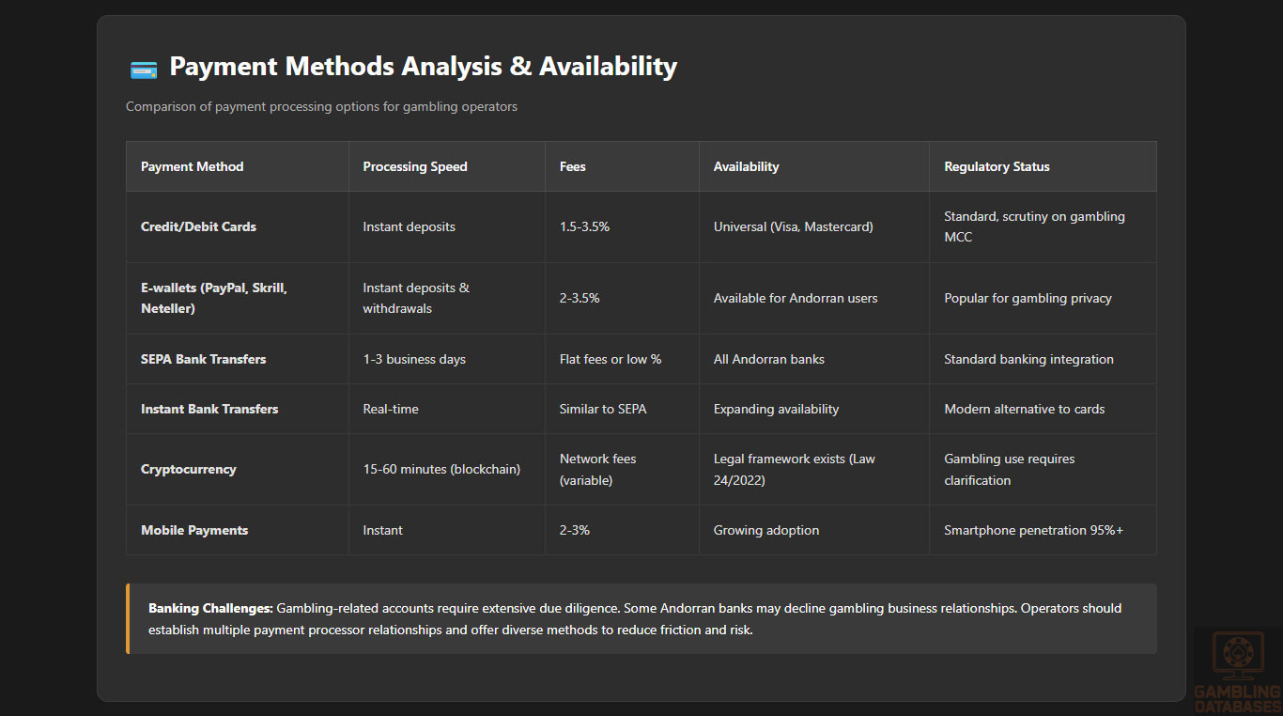Click the Payment Method column header
1283x716 pixels.
click(192, 166)
